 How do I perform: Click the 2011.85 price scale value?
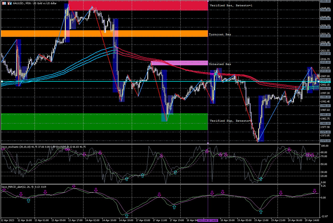pyautogui.click(x=326, y=68)
